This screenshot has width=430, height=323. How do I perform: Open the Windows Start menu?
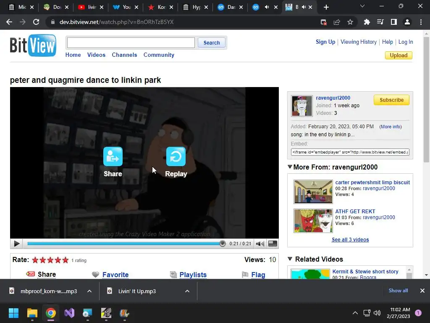(13, 313)
